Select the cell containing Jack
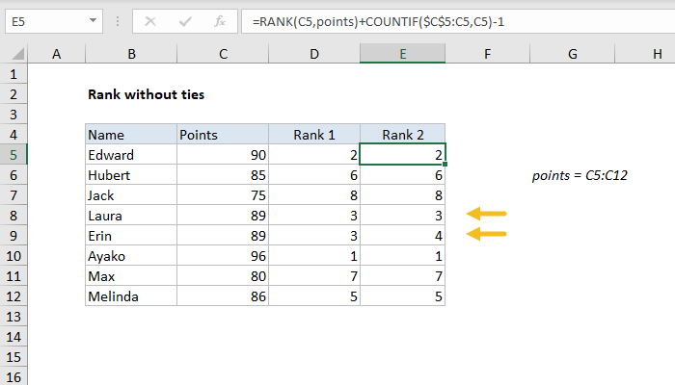The width and height of the screenshot is (675, 385). click(x=131, y=195)
